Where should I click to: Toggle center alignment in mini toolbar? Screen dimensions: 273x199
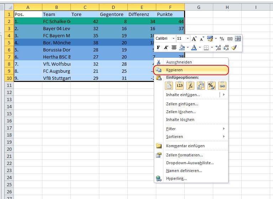tap(174, 48)
